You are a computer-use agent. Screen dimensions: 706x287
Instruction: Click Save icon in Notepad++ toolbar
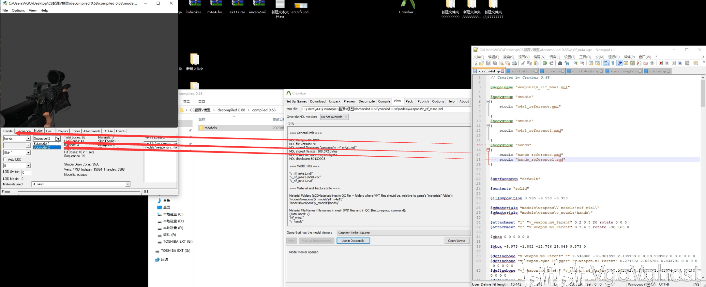[x=488, y=63]
